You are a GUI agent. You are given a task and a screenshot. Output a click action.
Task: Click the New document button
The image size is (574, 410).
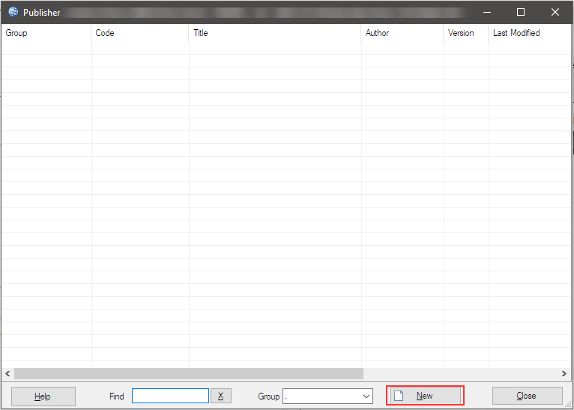tap(425, 396)
